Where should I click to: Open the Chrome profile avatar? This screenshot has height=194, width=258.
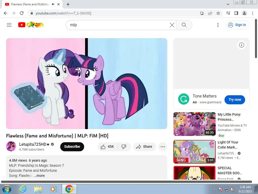point(244,13)
